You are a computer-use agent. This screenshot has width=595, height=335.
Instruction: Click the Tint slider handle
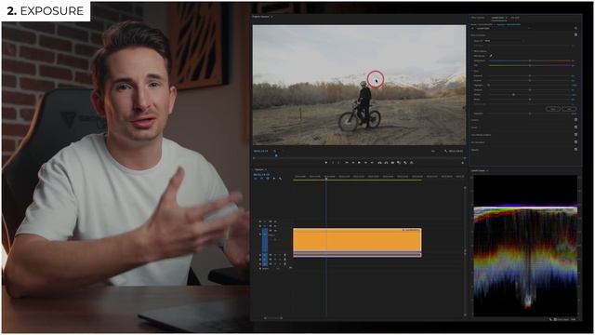pos(530,65)
